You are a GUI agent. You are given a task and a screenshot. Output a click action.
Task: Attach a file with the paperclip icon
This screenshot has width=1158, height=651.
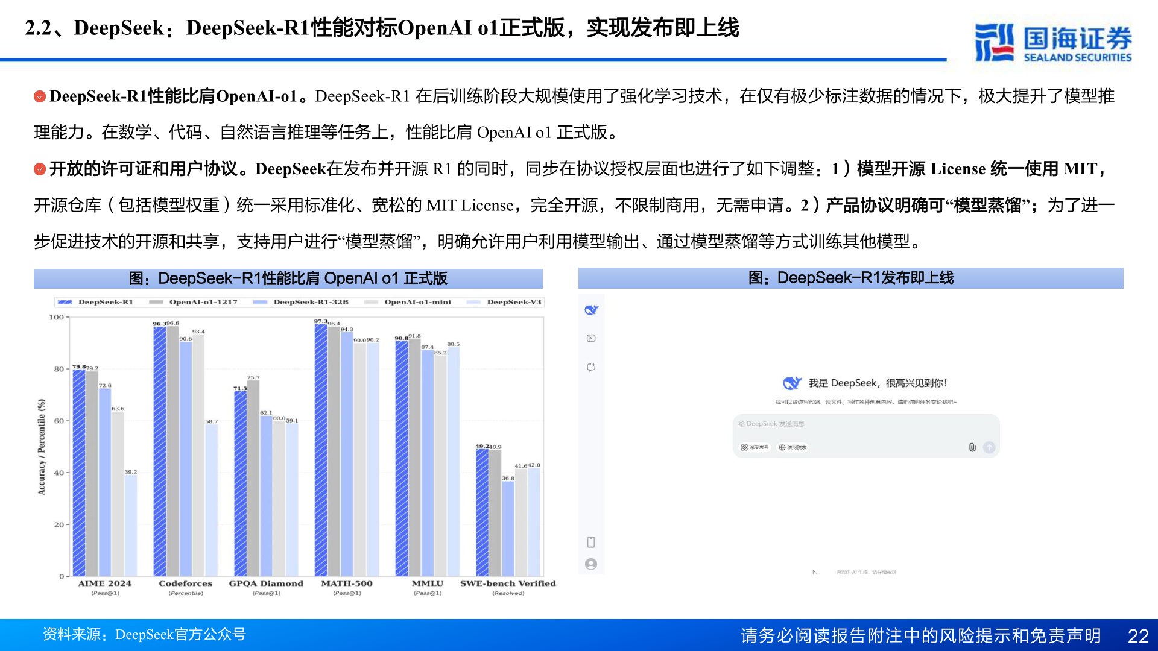[972, 447]
